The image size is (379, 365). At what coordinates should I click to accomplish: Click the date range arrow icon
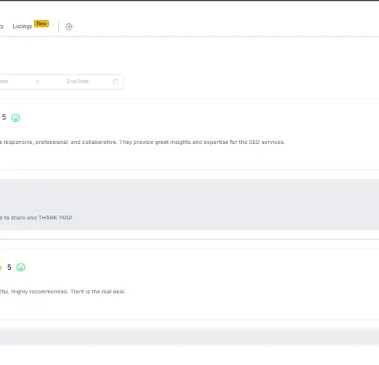point(37,81)
